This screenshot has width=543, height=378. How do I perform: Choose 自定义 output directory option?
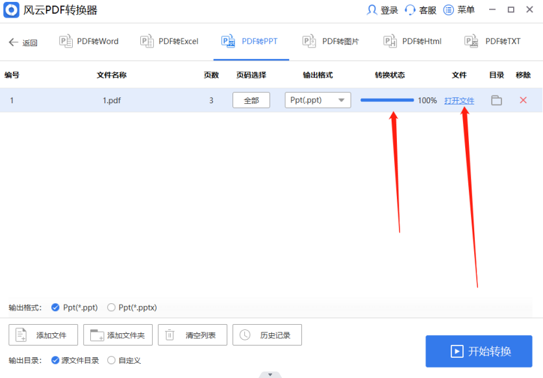click(111, 360)
